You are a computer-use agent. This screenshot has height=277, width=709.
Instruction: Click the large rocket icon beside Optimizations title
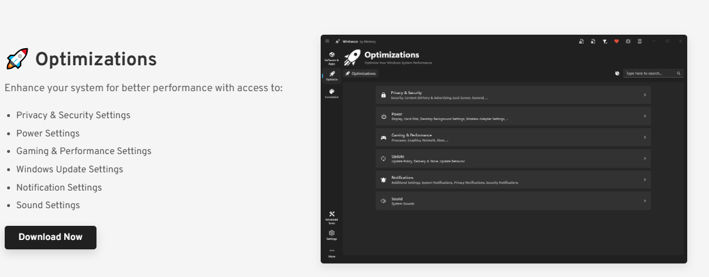(352, 57)
